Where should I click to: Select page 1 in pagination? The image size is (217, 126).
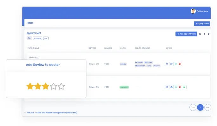coord(200,107)
